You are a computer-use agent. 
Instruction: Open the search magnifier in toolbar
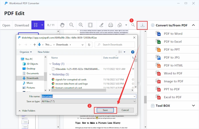133,25
